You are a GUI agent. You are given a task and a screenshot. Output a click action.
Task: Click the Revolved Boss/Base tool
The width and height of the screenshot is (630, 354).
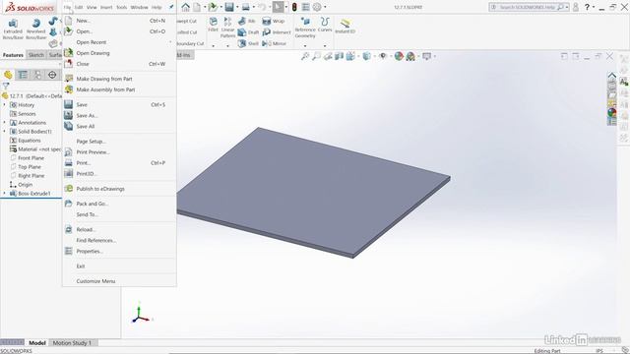36,29
